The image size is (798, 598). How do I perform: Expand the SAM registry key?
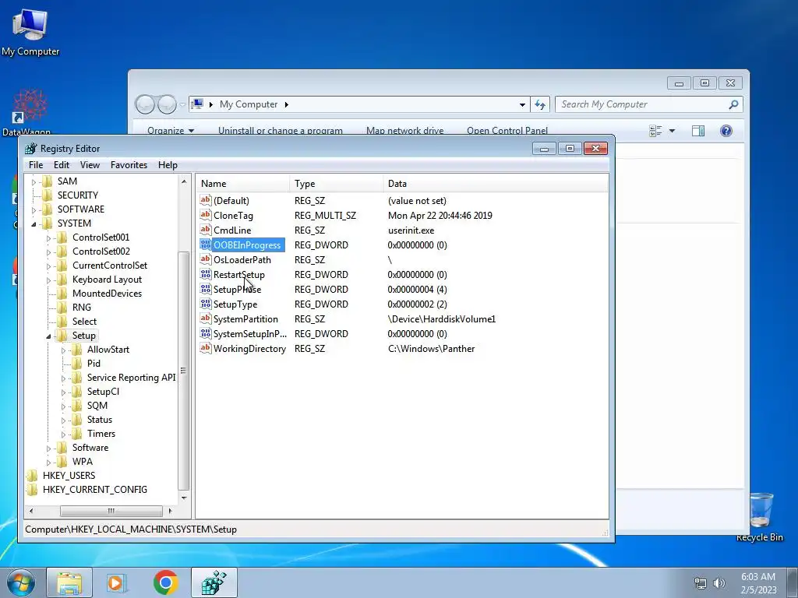[x=34, y=181]
